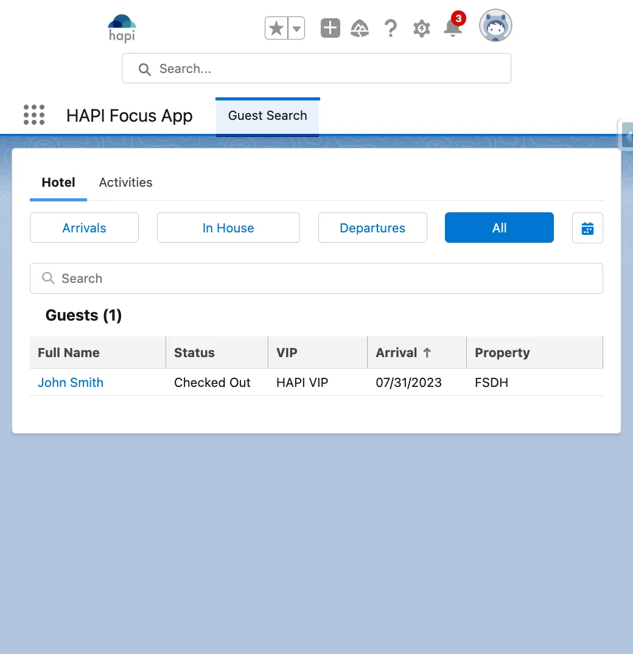Image resolution: width=633 pixels, height=654 pixels.
Task: Open the setup gear menu
Action: (421, 29)
